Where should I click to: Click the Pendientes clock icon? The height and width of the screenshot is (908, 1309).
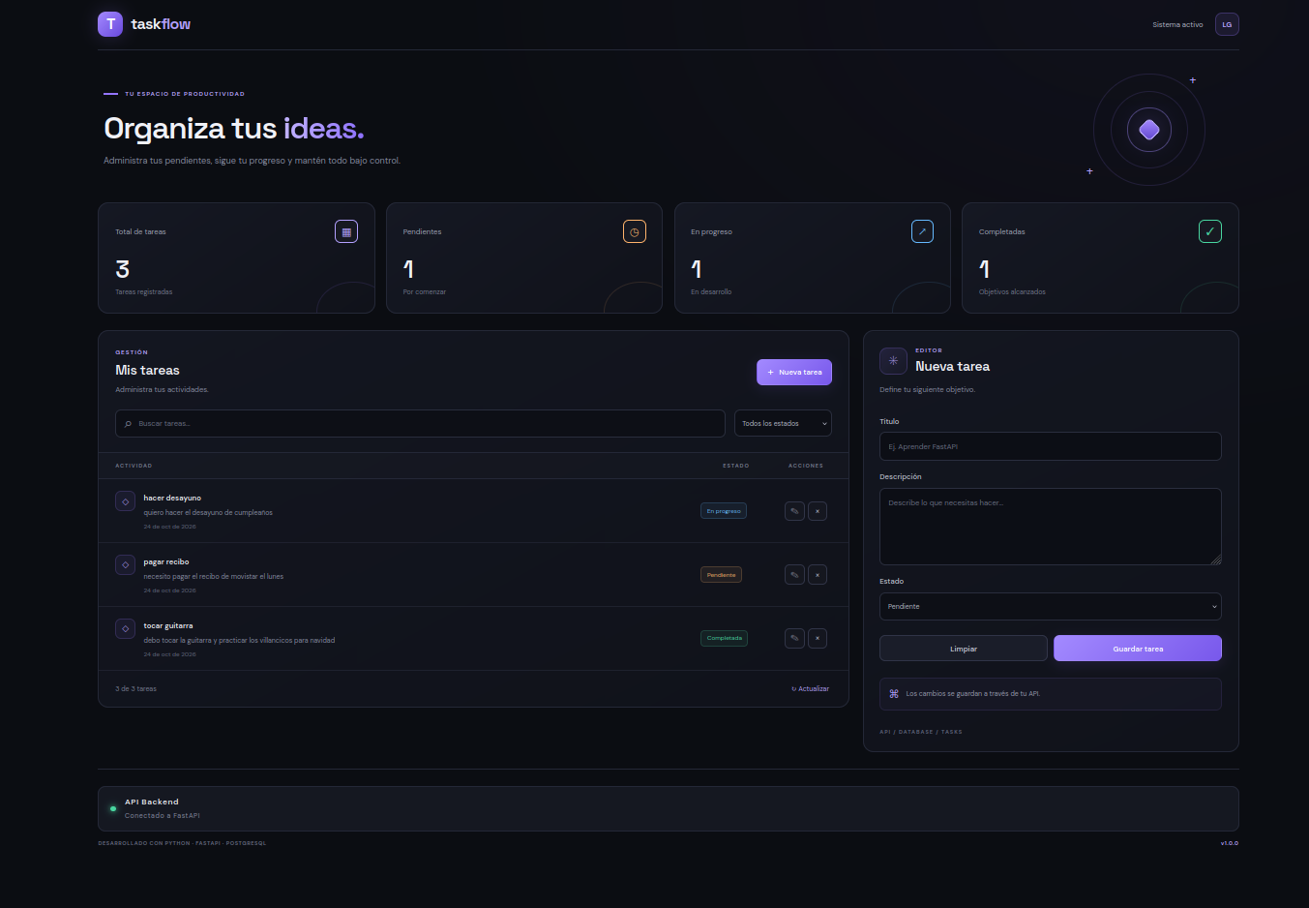click(x=635, y=231)
